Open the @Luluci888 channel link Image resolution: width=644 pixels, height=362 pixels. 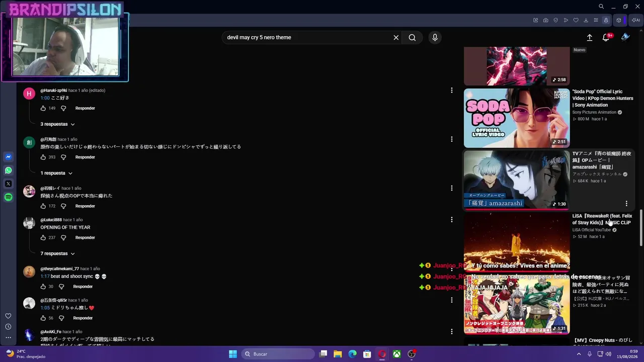(51, 220)
